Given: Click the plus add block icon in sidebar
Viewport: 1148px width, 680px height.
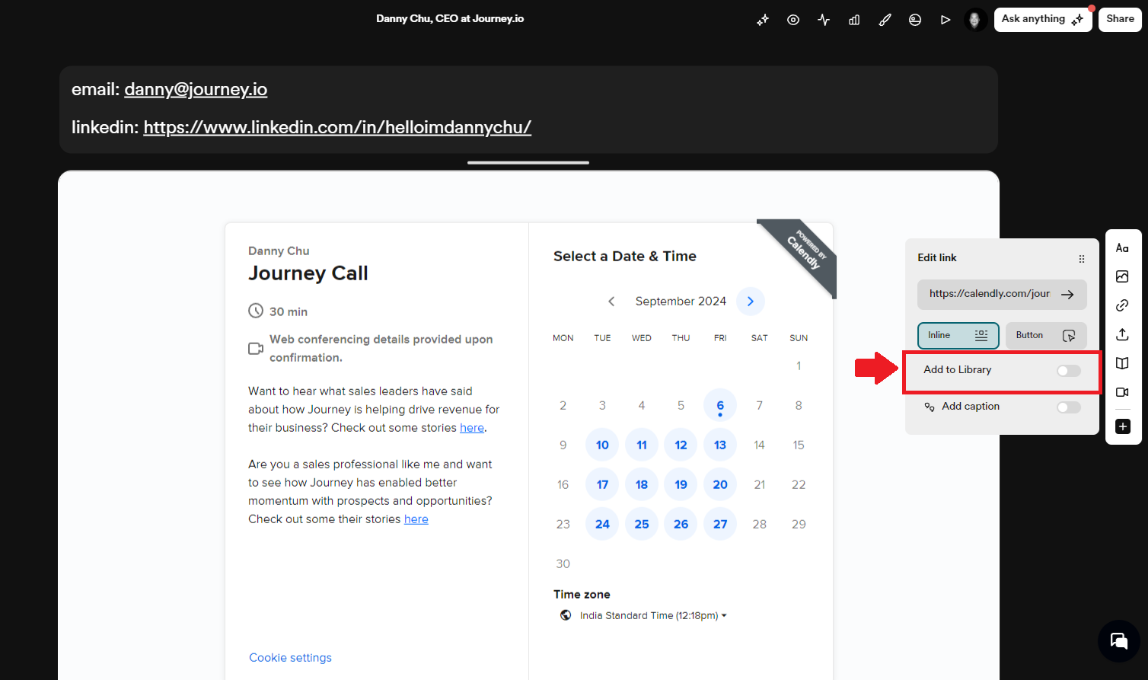Looking at the screenshot, I should (x=1123, y=426).
